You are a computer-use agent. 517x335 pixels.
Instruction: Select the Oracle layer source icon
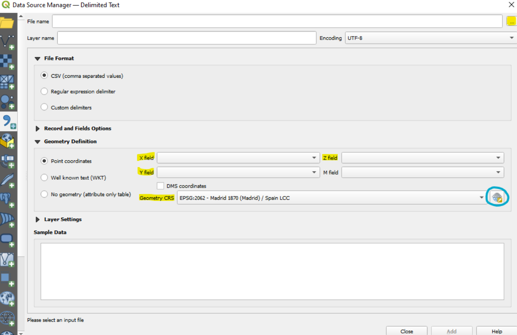(7, 240)
